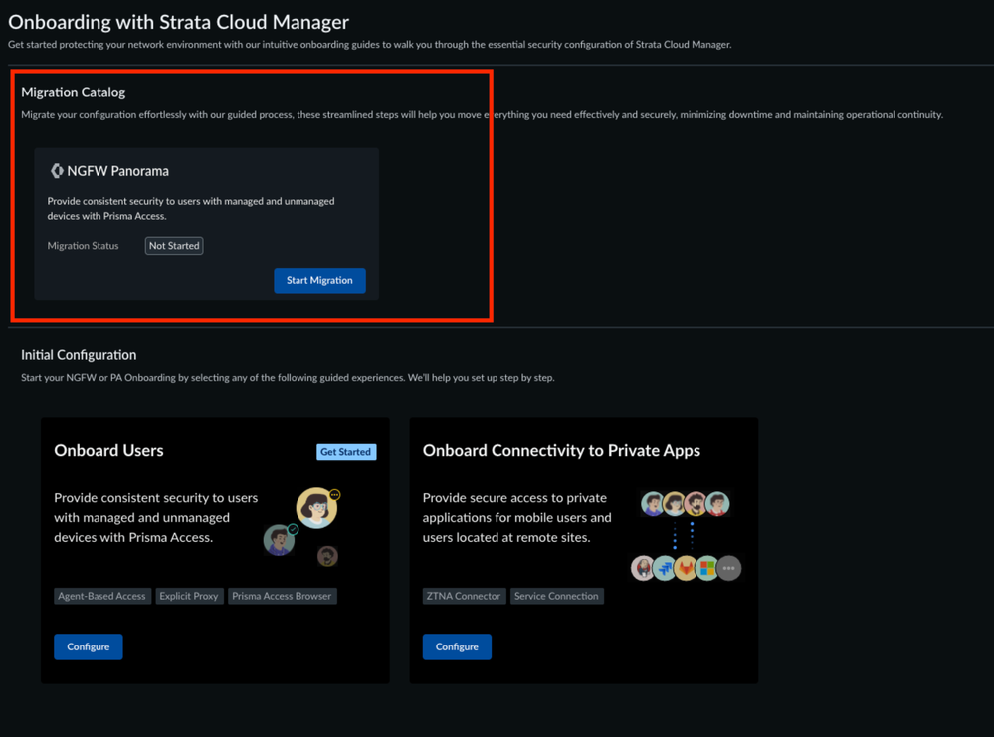Click the bearded man user avatar
Viewport: 994px width, 737px height.
[696, 504]
